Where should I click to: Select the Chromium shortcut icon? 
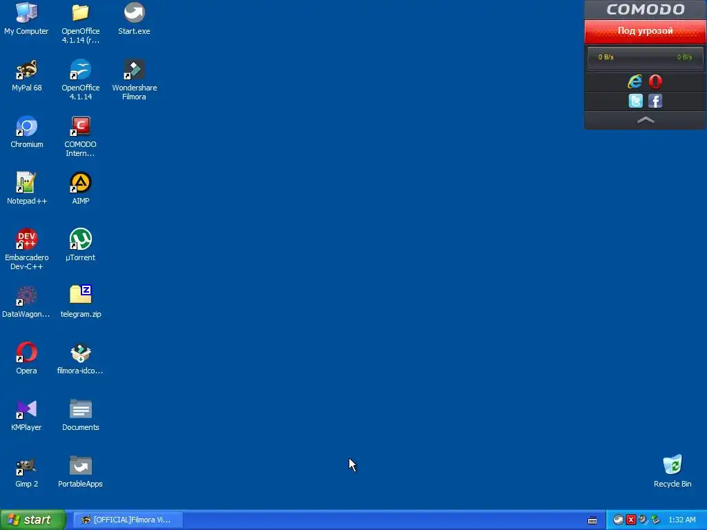coord(26,132)
